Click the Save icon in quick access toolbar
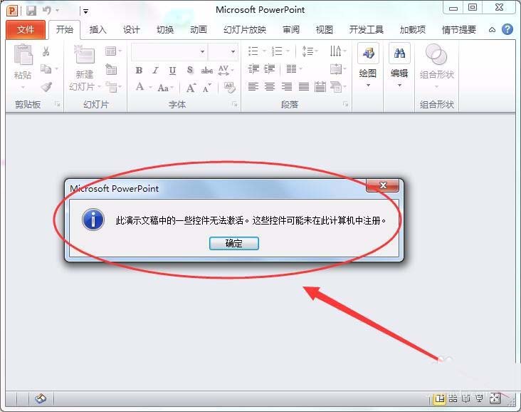 [x=31, y=11]
